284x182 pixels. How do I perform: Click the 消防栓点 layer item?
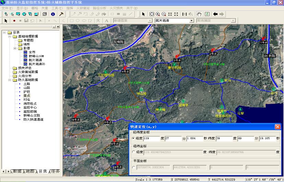30,104
